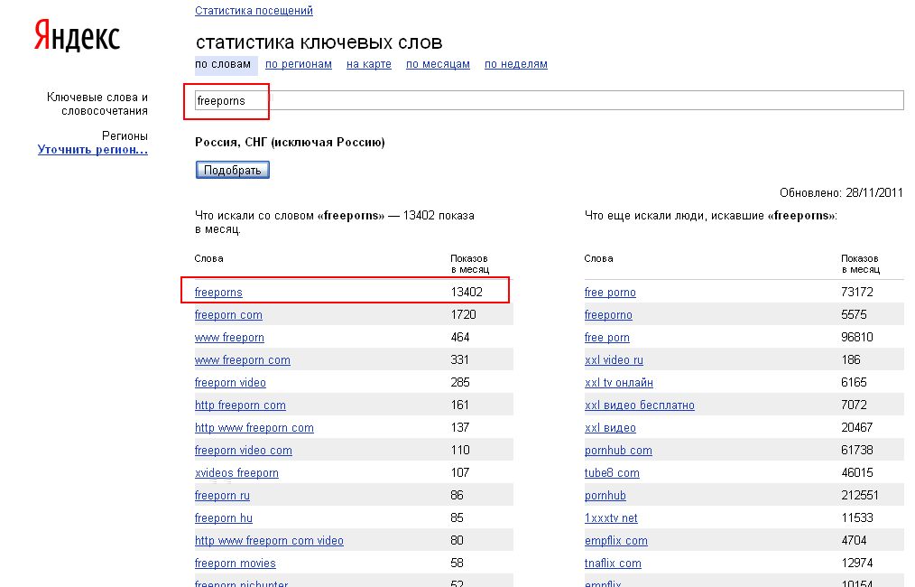Image resolution: width=915 pixels, height=587 pixels.
Task: Open the exact 'xxl видео' link
Action: 610,428
